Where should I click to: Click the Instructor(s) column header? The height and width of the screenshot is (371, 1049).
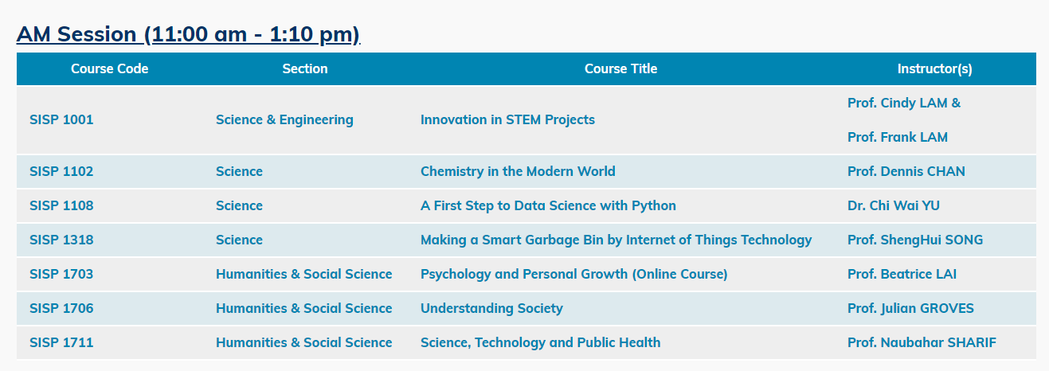tap(935, 68)
